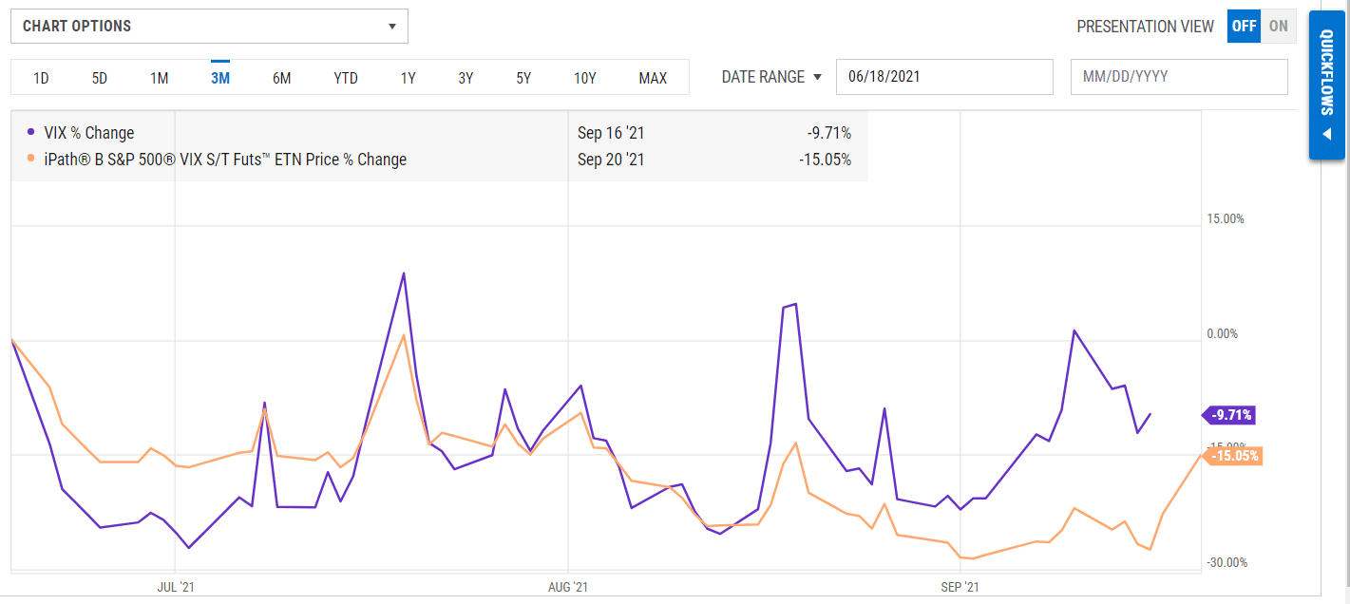Open the Chart Options dropdown
1350x604 pixels.
point(209,26)
